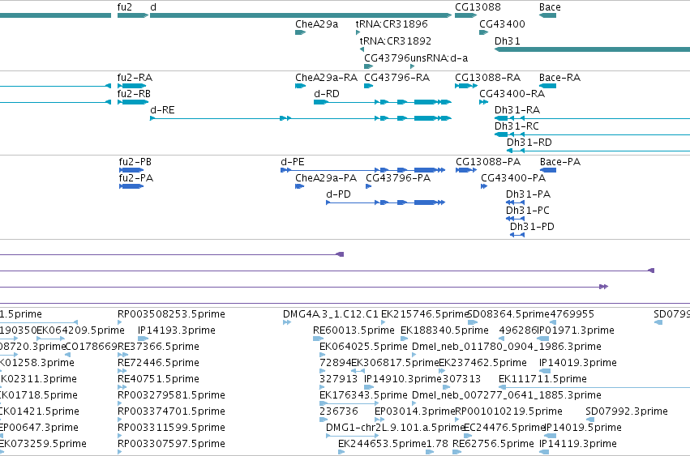The height and width of the screenshot is (456, 690).
Task: Click Dmel_neb_011780_0904_1986.3prime label
Action: click(507, 347)
